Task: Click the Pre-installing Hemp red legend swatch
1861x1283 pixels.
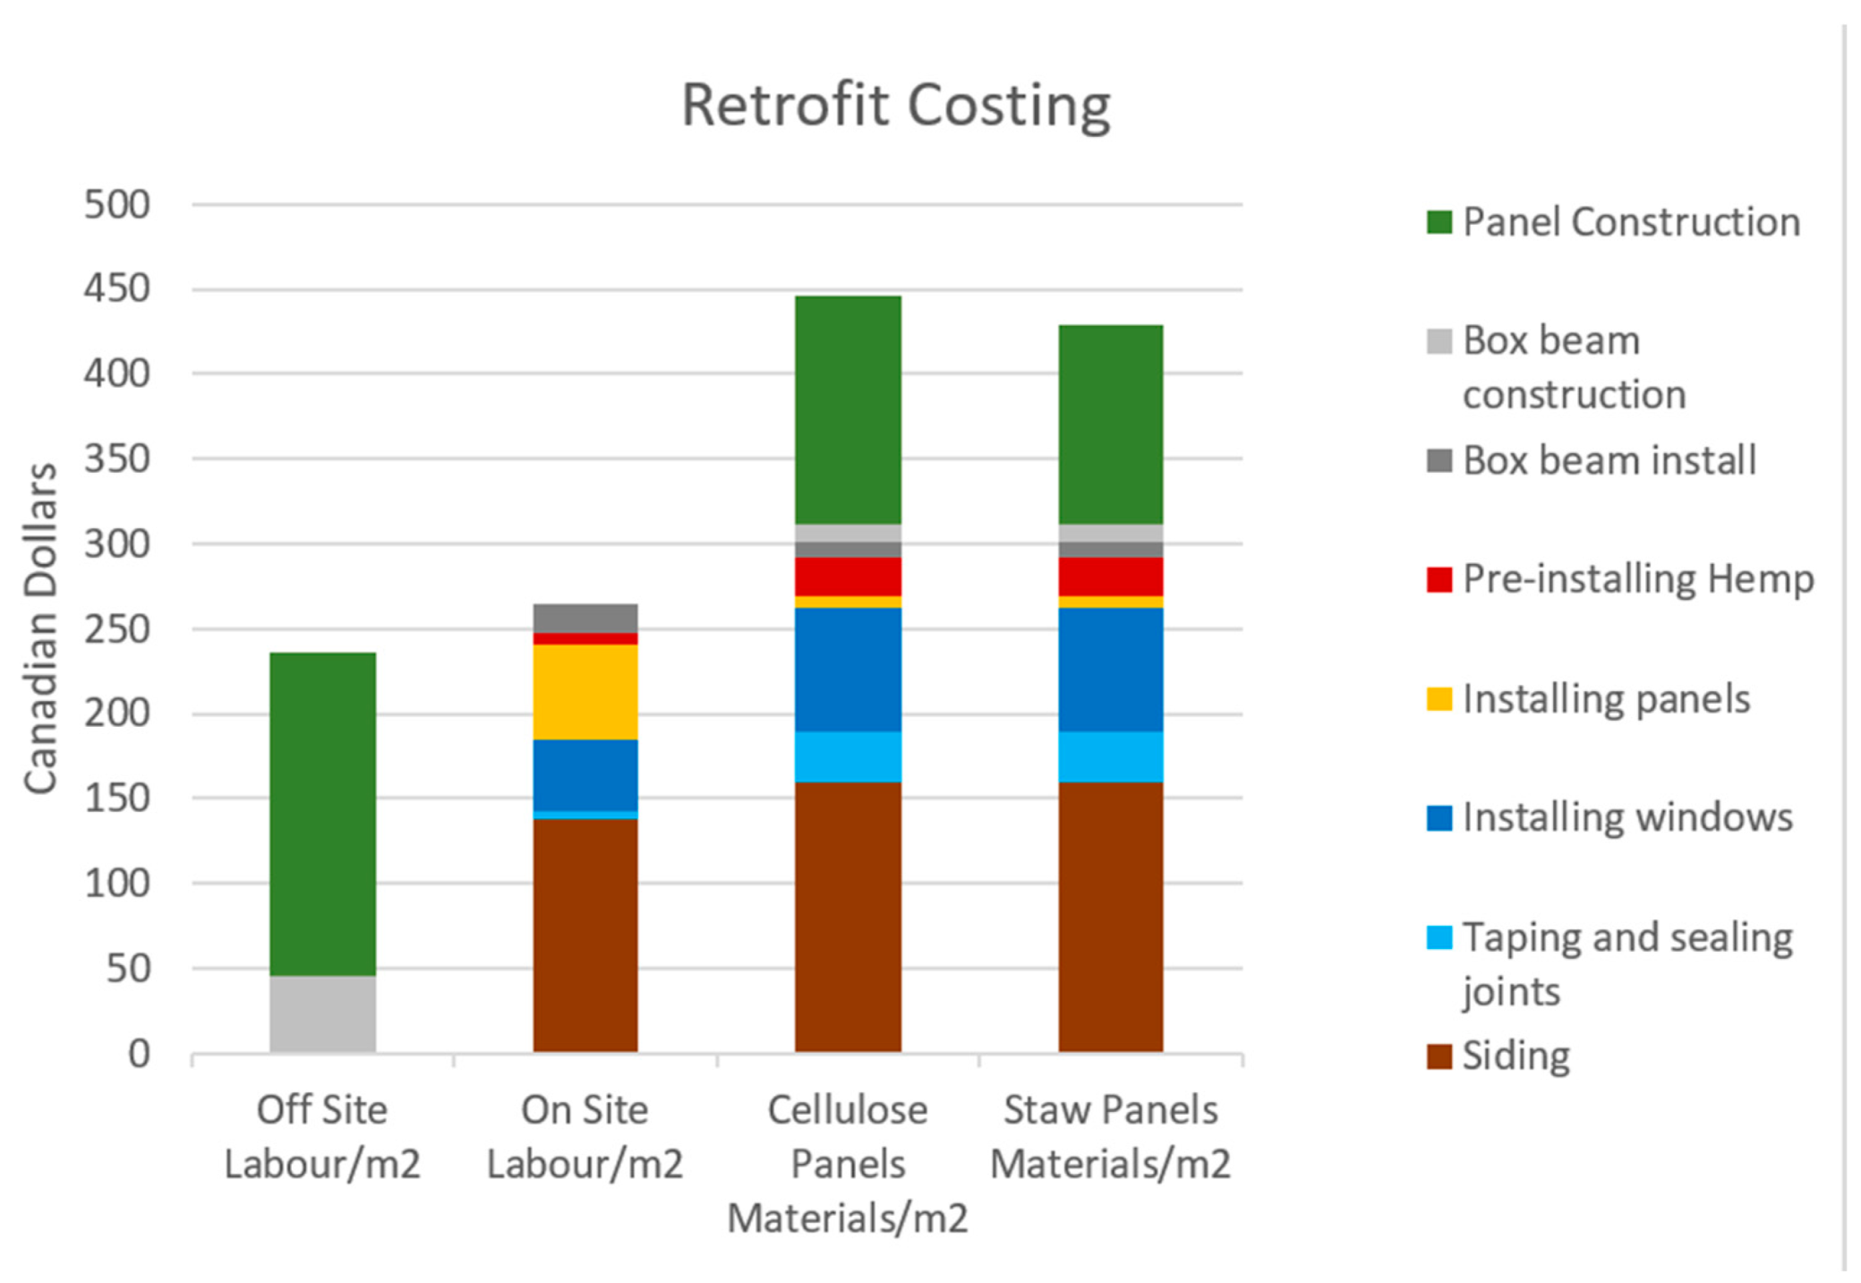Action: (1438, 579)
